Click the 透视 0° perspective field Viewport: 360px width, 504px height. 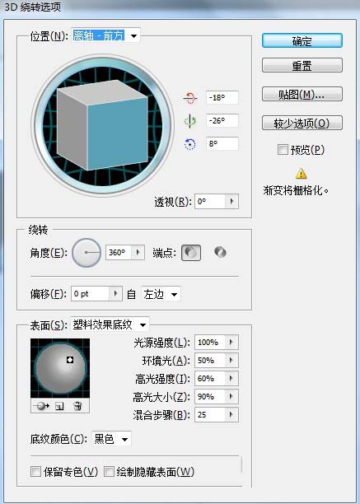pos(210,202)
